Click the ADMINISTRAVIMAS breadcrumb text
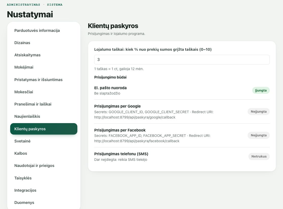This screenshot has width=283, height=209. click(23, 5)
